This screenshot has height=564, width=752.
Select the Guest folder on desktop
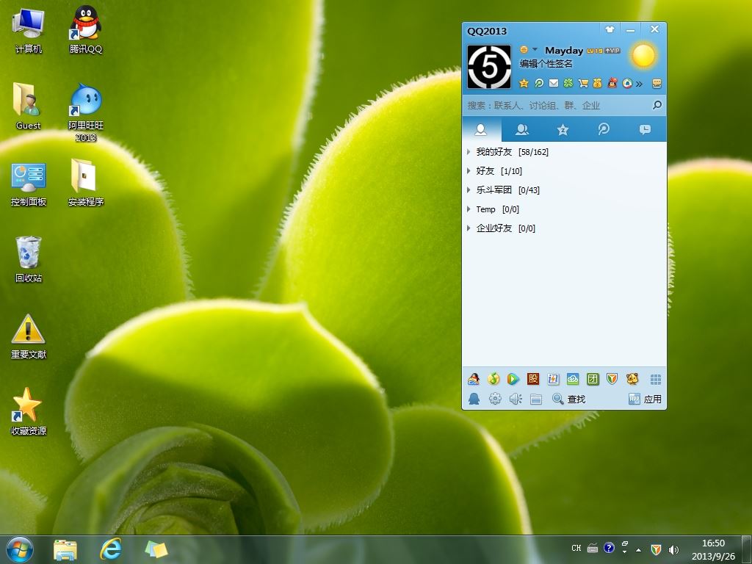point(29,106)
